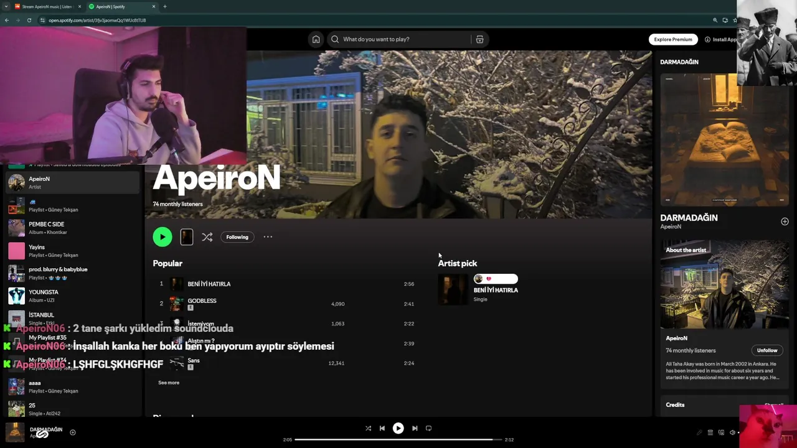Toggle repeat in the bottom player

coord(428,428)
